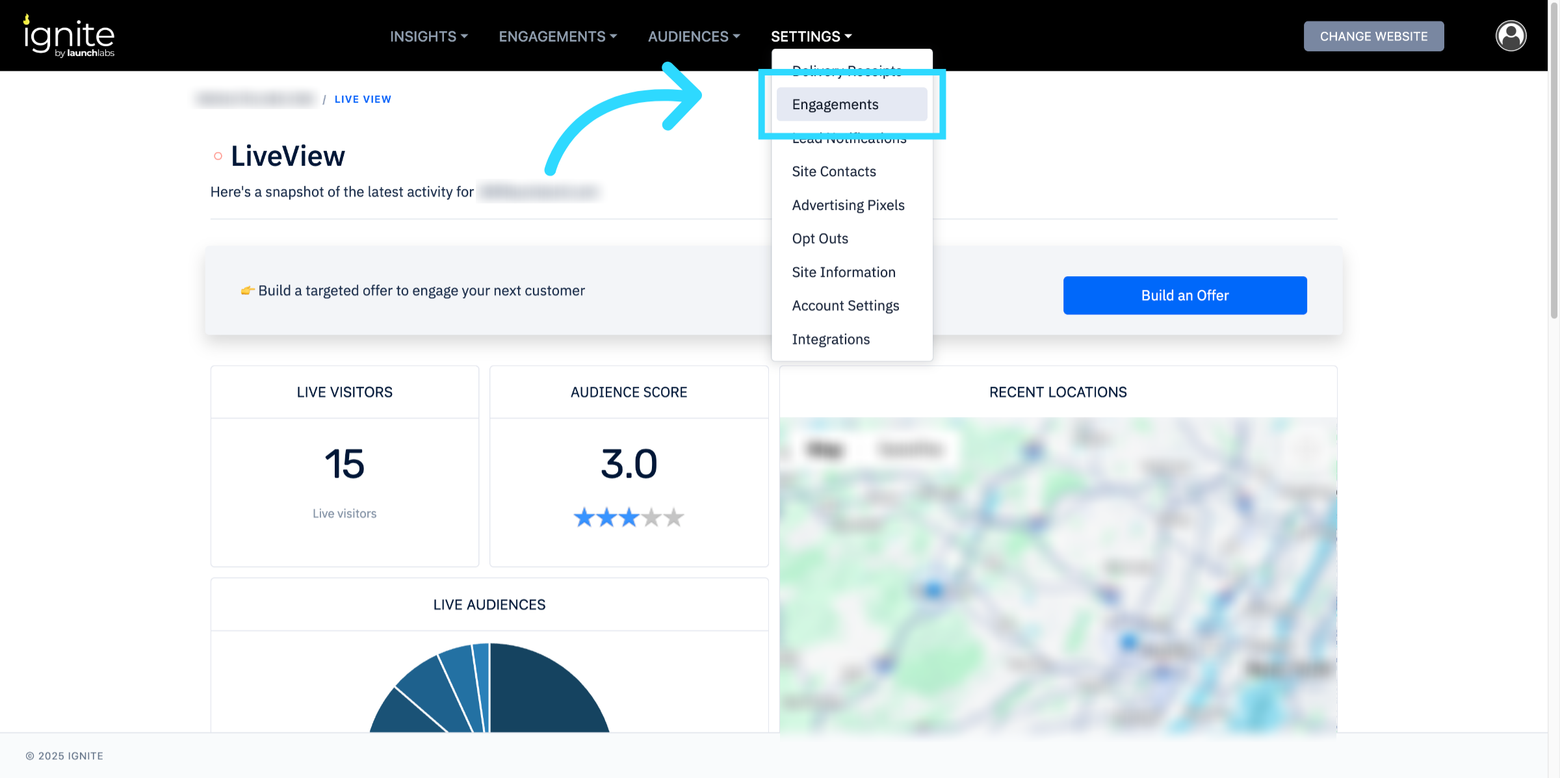Open Advertising Pixels settings
The width and height of the screenshot is (1560, 778).
(x=848, y=205)
